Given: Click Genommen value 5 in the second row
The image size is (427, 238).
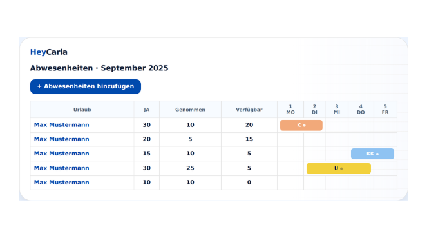Looking at the screenshot, I should [190, 139].
